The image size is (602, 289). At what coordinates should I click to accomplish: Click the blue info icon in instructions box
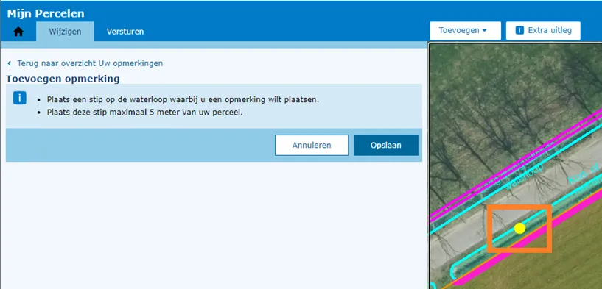20,98
